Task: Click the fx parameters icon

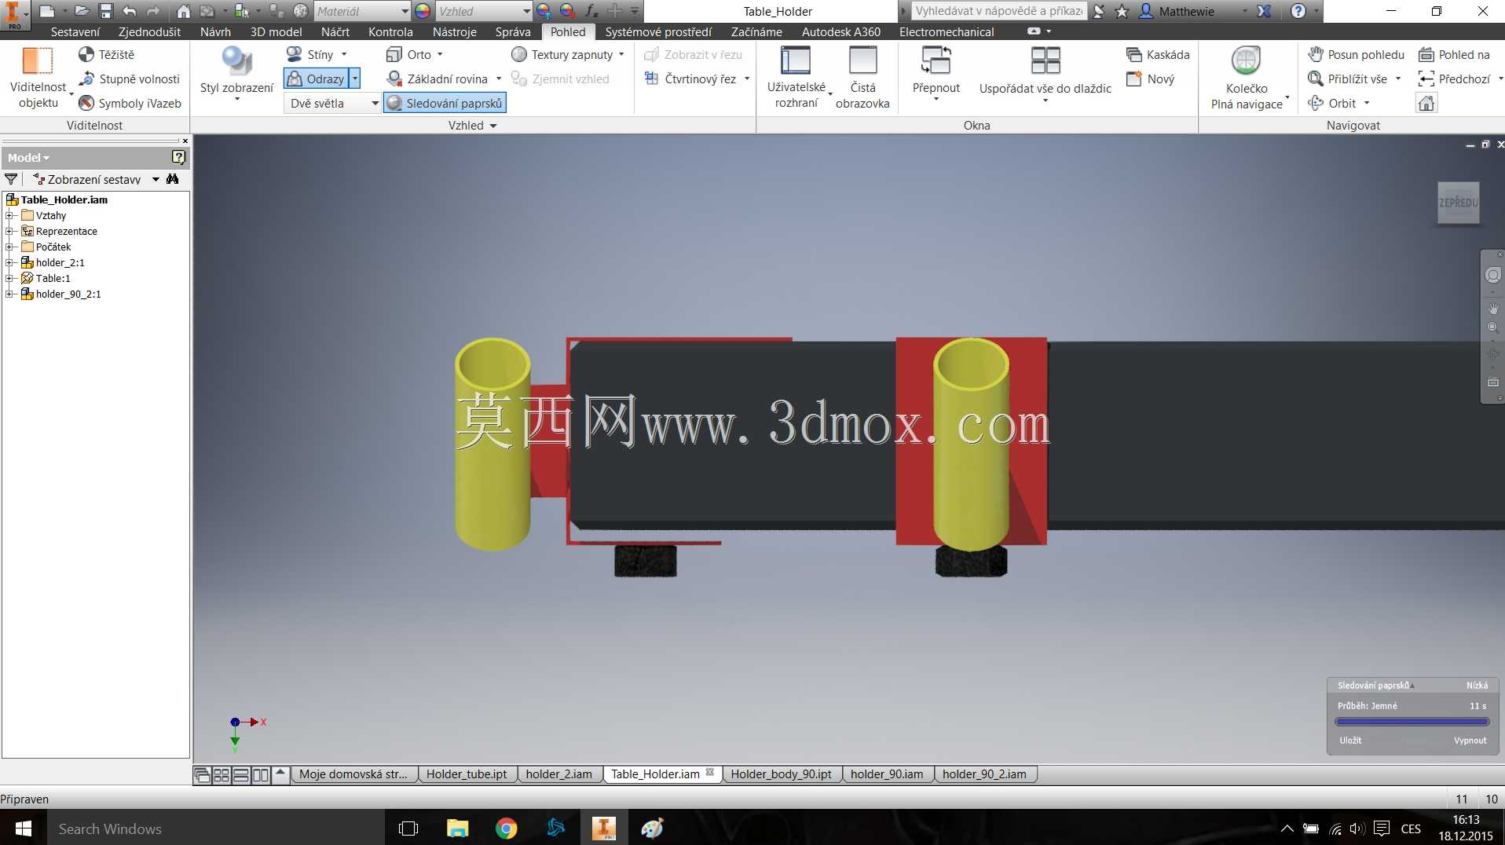Action: tap(591, 11)
